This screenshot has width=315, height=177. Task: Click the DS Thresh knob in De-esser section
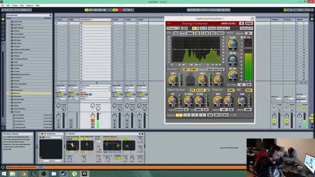pyautogui.click(x=189, y=100)
